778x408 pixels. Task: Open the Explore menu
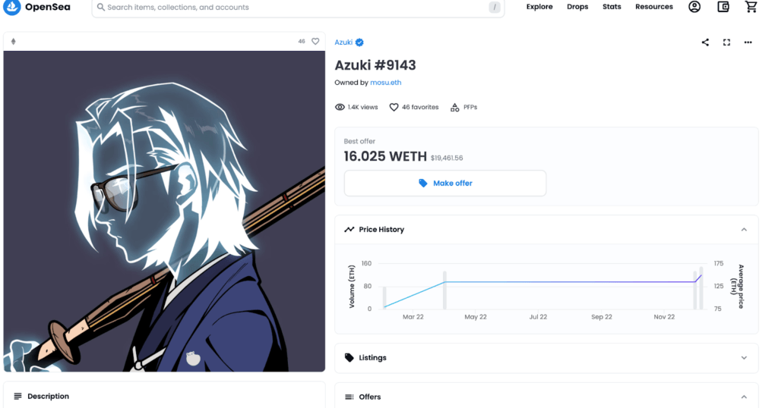pos(539,7)
